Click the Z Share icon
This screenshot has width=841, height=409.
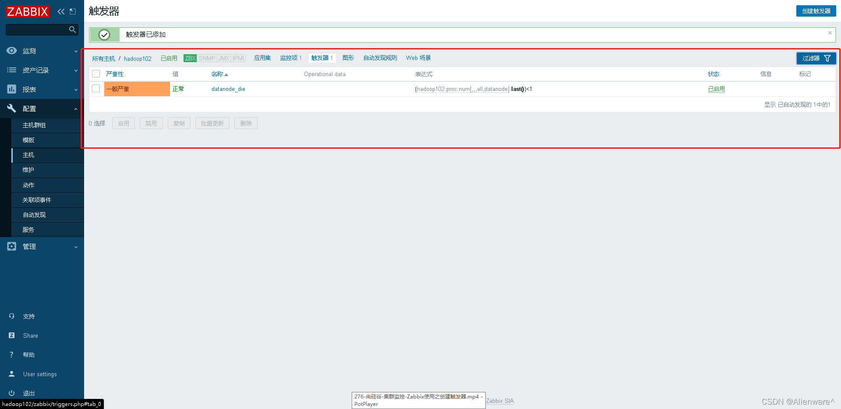click(x=12, y=336)
